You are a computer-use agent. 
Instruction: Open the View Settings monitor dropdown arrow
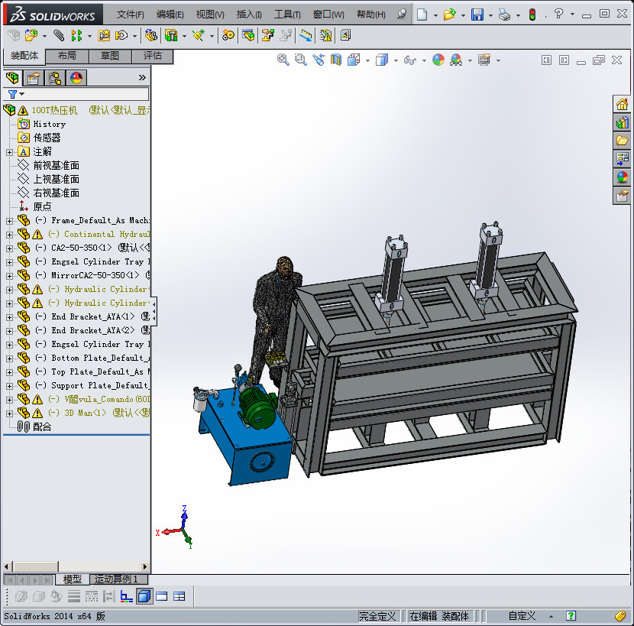498,60
